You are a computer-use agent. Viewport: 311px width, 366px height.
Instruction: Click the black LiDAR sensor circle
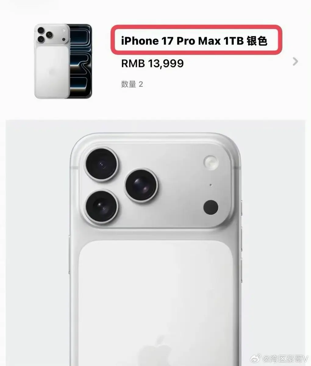(211, 208)
